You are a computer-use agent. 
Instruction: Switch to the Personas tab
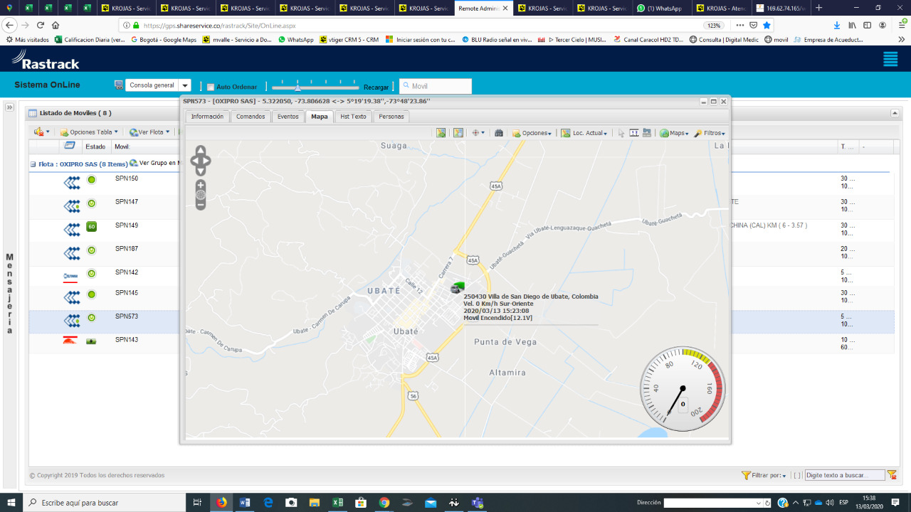391,117
